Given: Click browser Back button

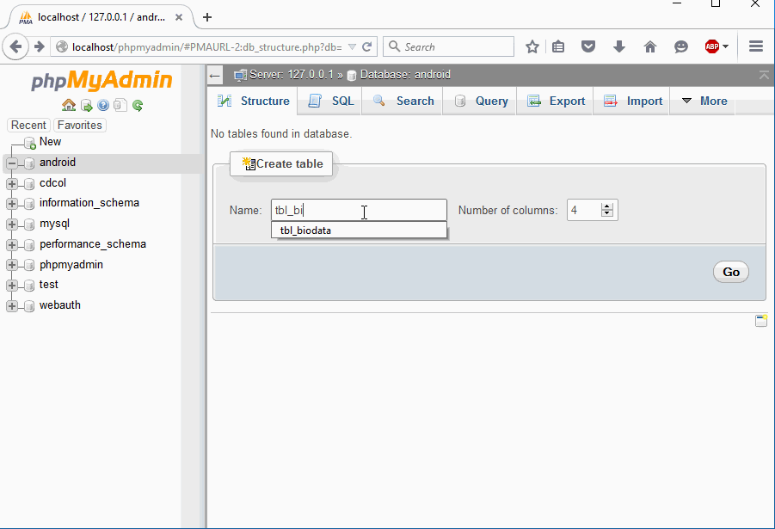Looking at the screenshot, I should click(15, 47).
